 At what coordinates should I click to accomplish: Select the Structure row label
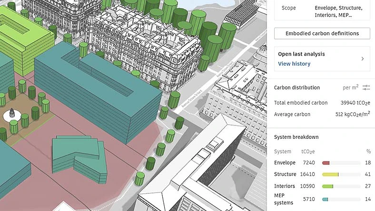[285, 174]
